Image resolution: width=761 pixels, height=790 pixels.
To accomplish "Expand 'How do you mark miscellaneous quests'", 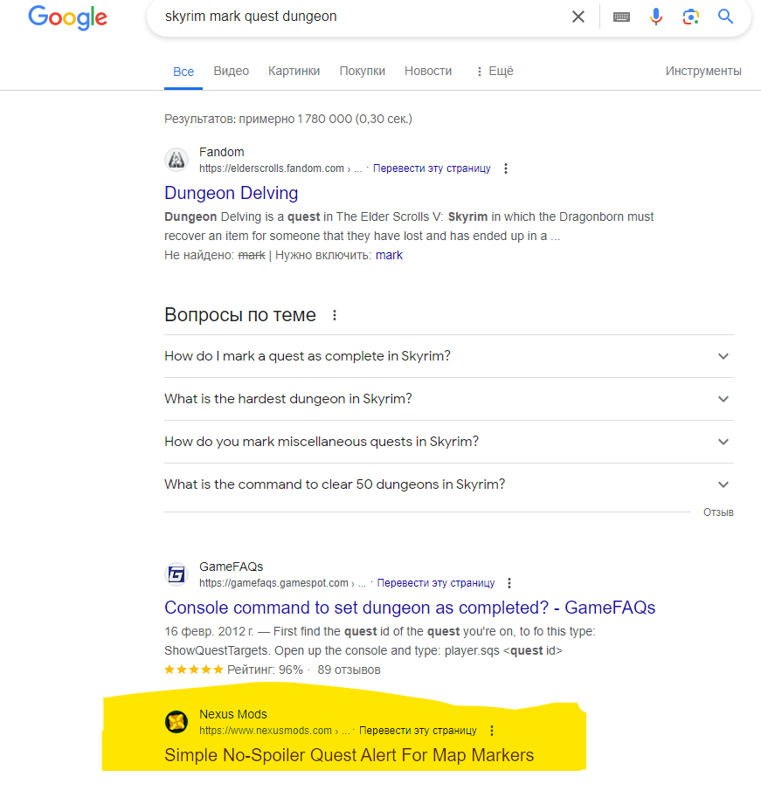I will click(x=449, y=442).
